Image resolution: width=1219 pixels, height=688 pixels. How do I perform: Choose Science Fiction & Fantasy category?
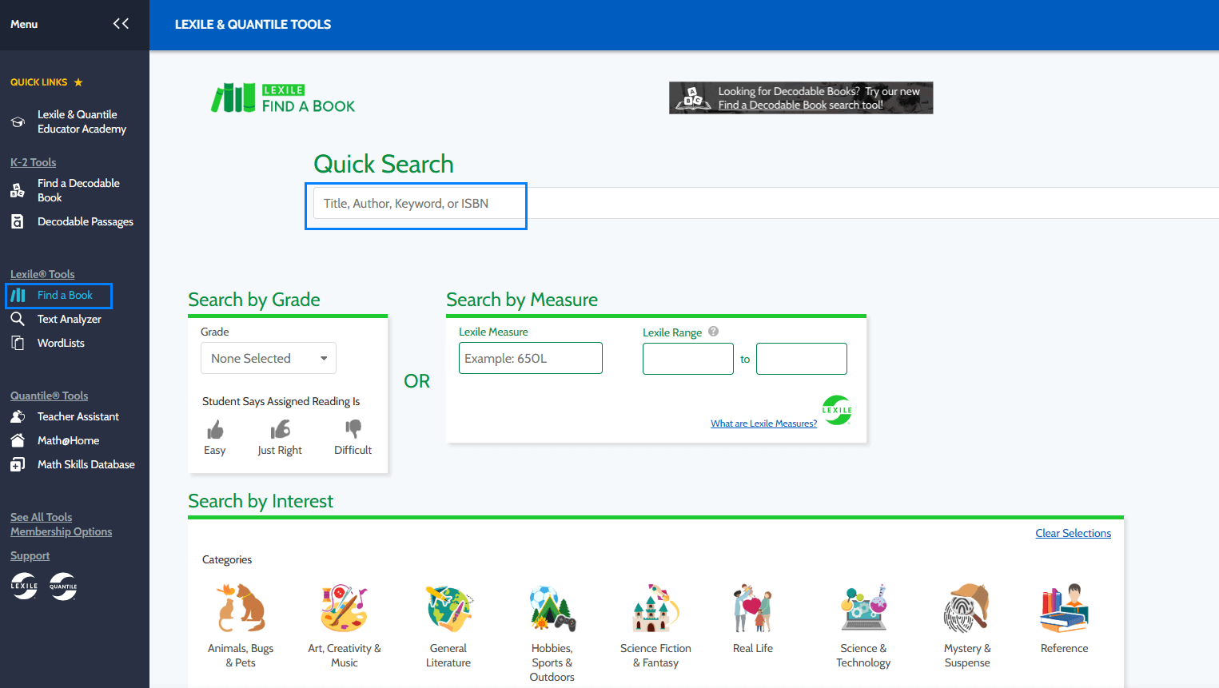(656, 626)
